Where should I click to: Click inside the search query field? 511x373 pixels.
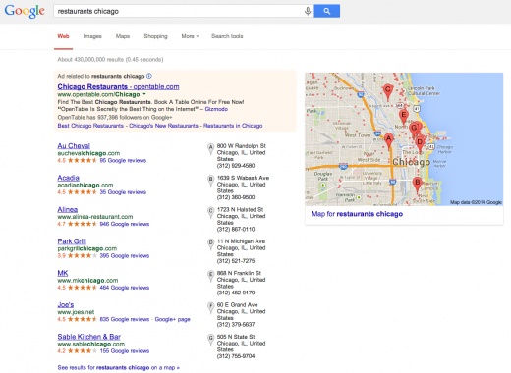pyautogui.click(x=179, y=11)
